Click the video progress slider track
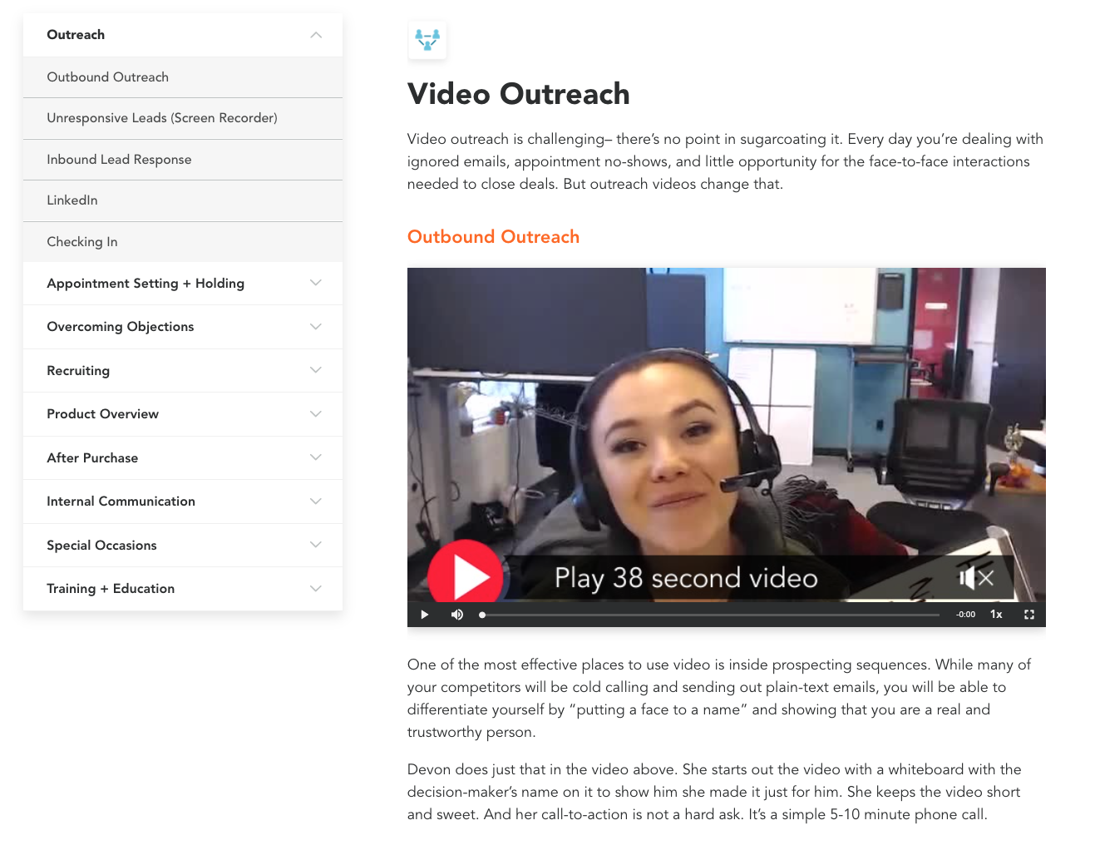 coord(711,615)
